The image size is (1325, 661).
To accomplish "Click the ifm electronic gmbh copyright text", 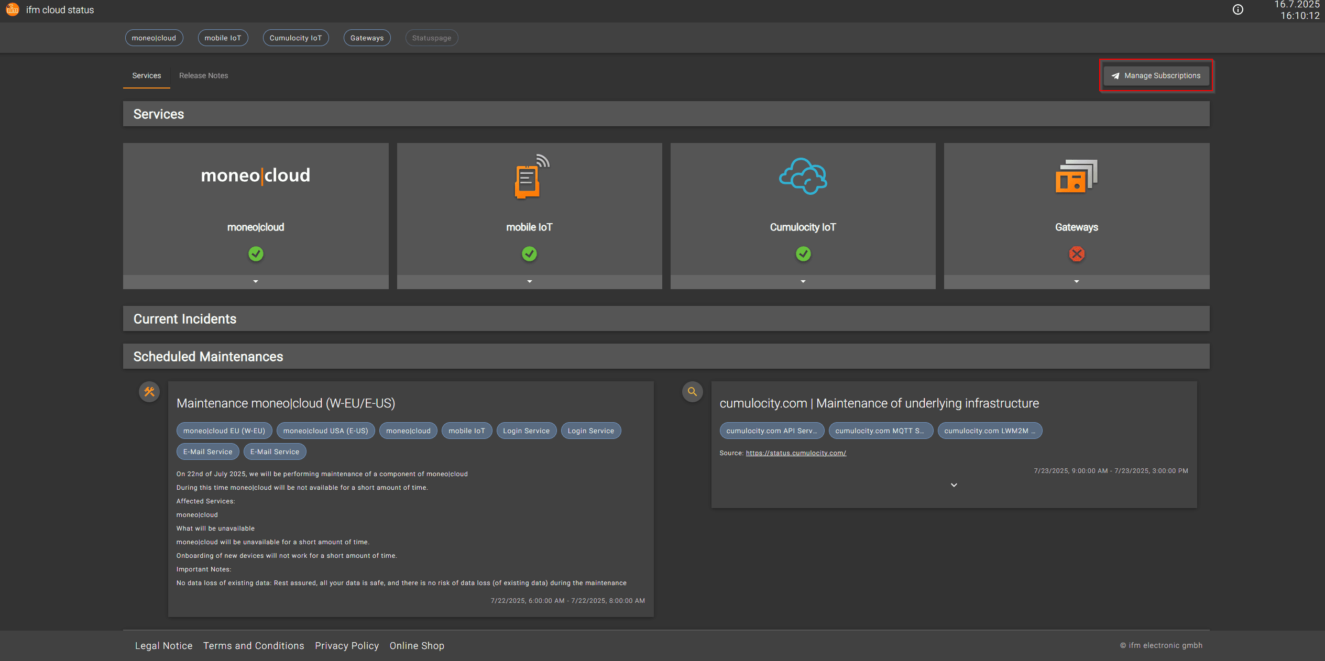I will click(1161, 645).
